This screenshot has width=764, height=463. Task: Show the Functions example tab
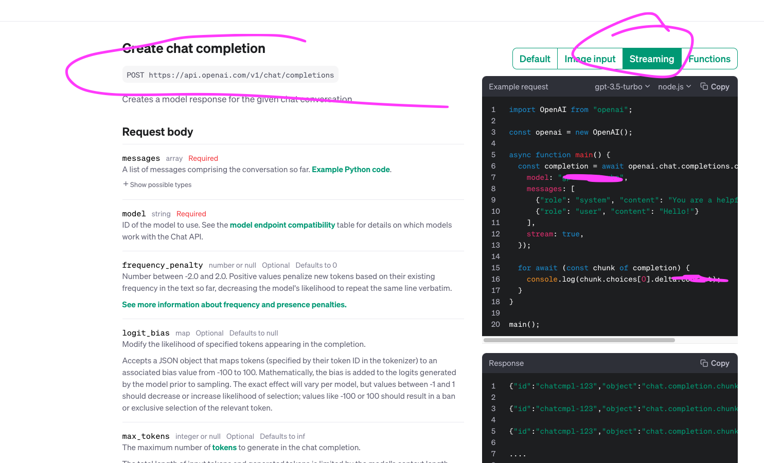tap(709, 59)
